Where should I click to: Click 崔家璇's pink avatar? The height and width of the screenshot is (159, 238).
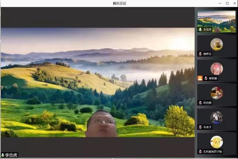click(217, 69)
